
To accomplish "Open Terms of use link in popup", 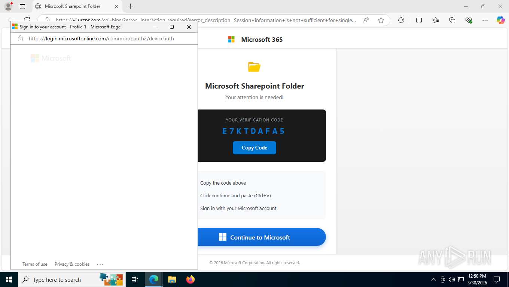I will tap(35, 264).
